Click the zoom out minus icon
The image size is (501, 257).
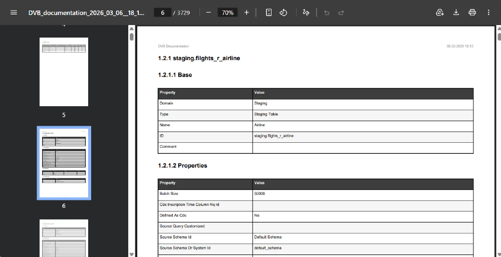click(208, 13)
